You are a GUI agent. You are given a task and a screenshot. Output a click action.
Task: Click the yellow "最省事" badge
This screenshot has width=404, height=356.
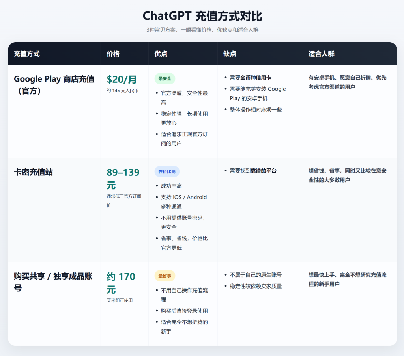165,276
